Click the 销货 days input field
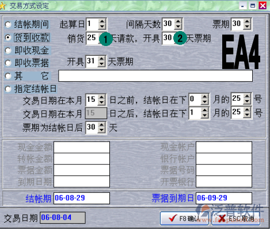 coord(92,38)
